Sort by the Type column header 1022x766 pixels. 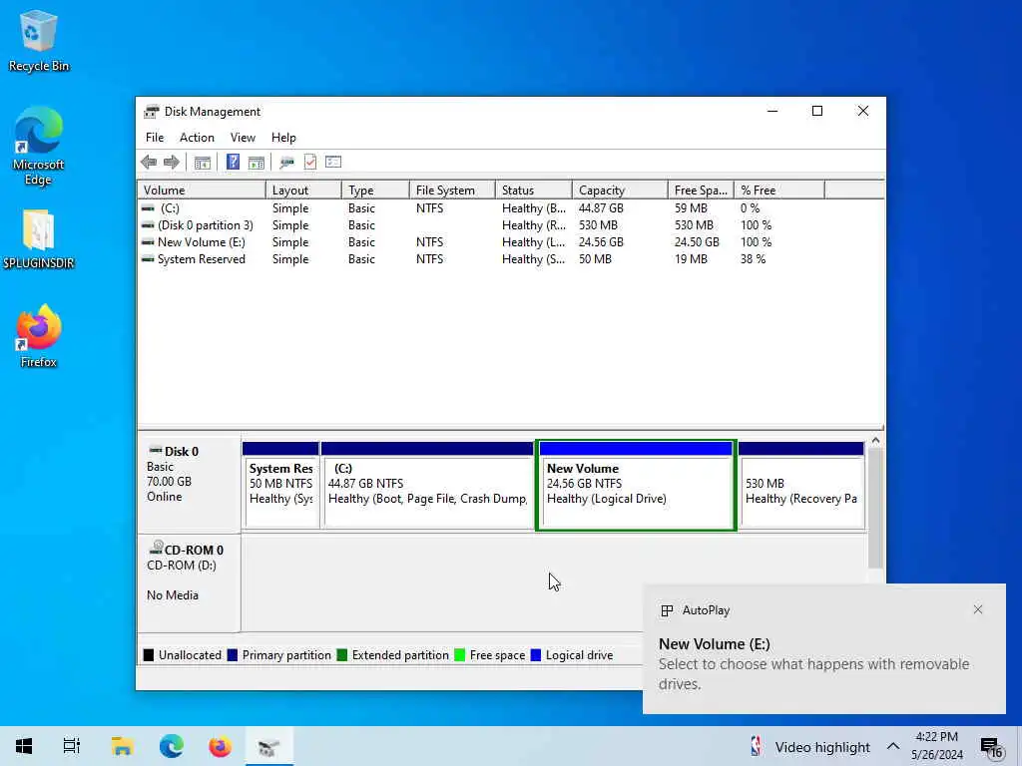[x=375, y=191]
